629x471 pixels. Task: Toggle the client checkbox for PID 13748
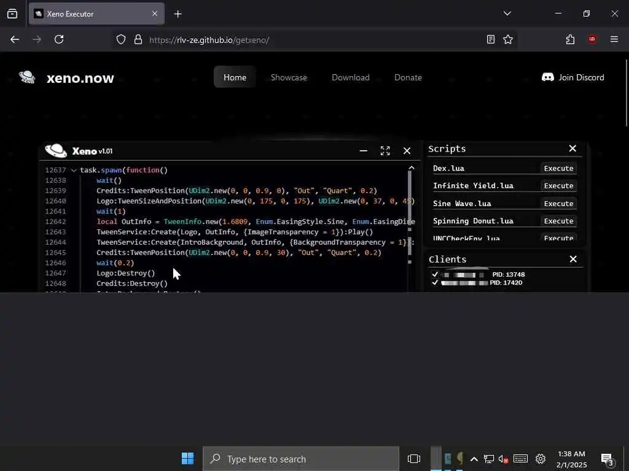coord(435,274)
